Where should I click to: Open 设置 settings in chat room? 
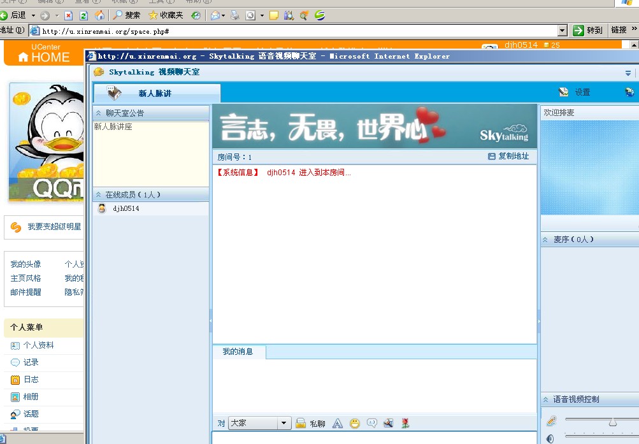point(575,92)
